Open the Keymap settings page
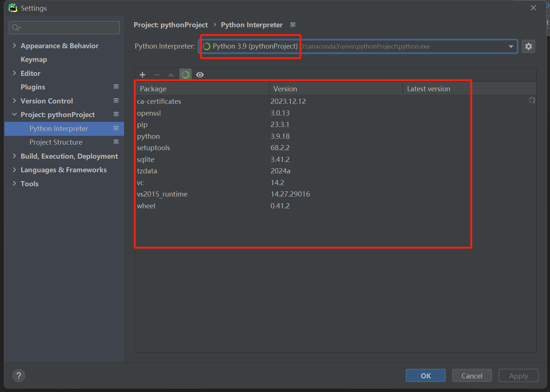The width and height of the screenshot is (550, 392). [34, 59]
